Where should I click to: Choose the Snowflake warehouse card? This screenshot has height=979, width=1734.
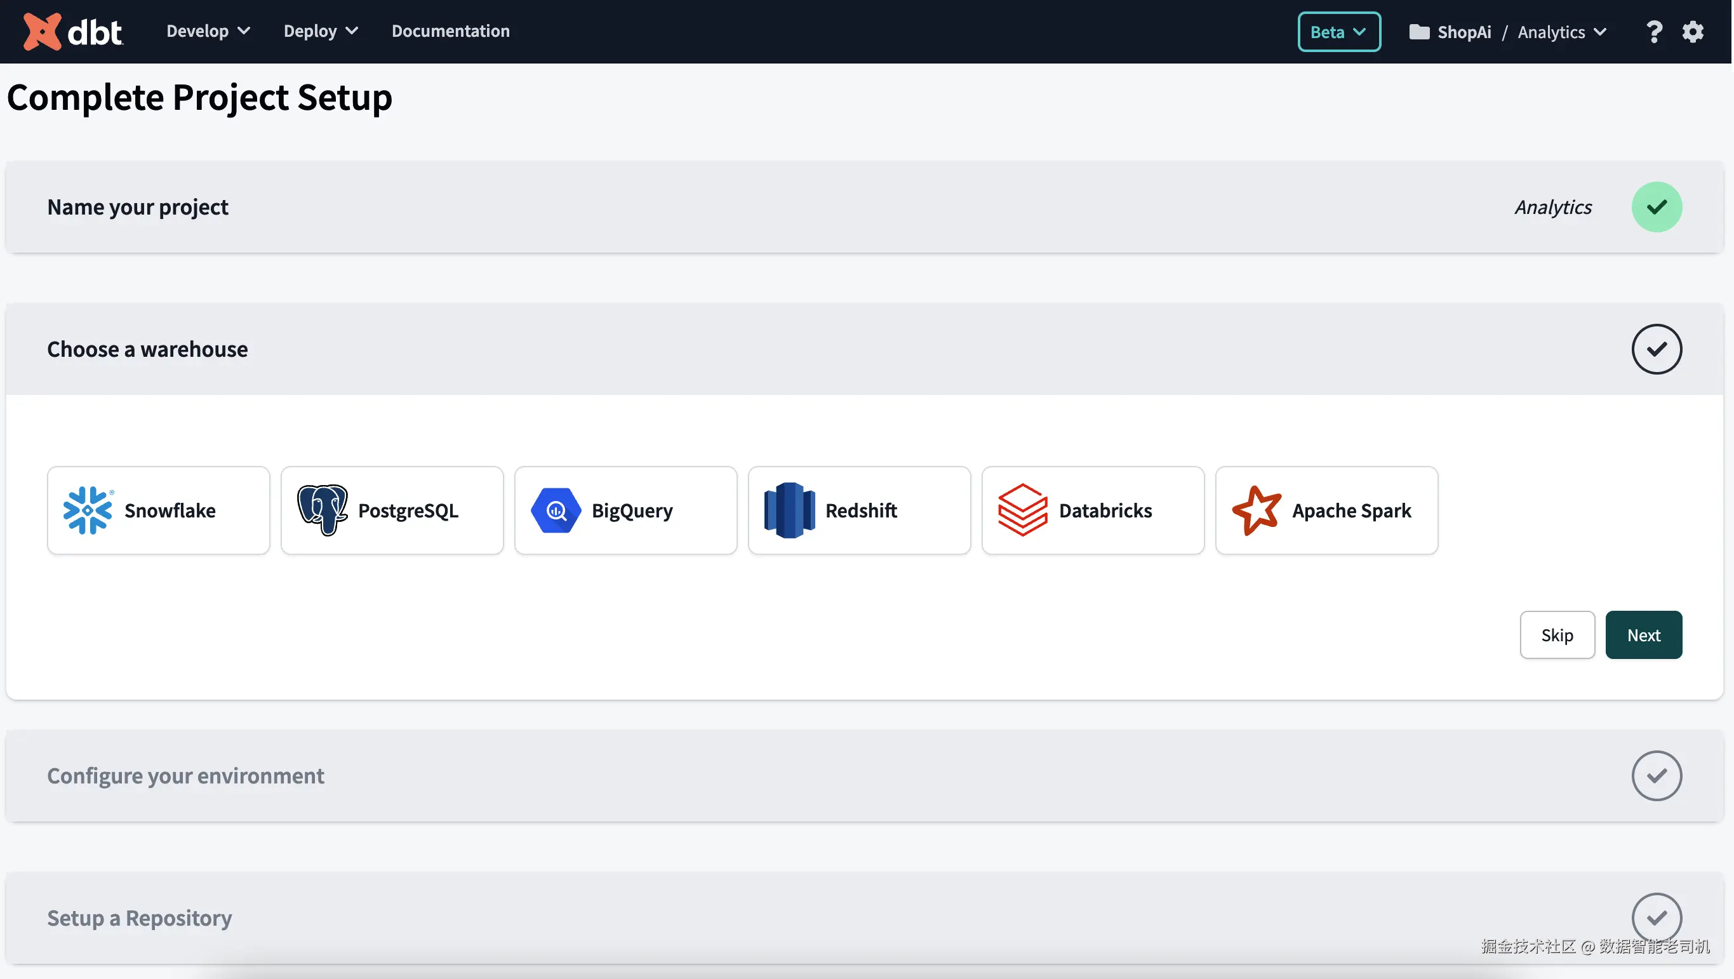pos(159,510)
